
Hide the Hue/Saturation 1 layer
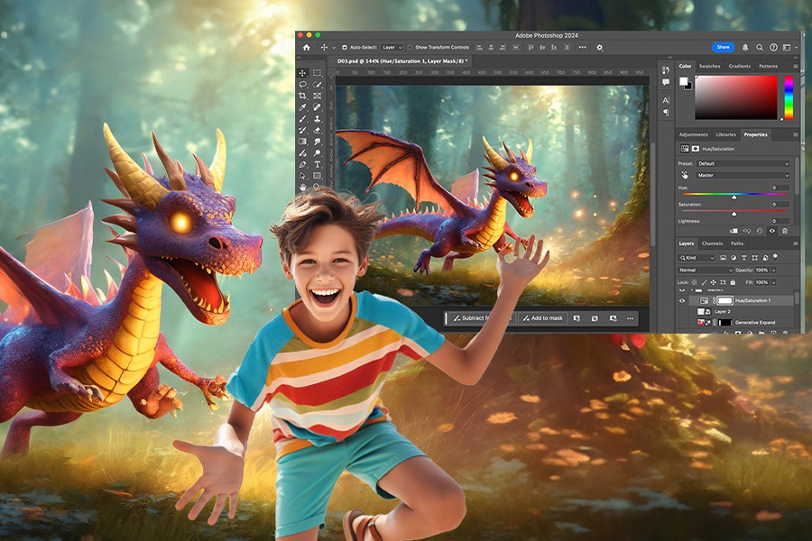682,299
